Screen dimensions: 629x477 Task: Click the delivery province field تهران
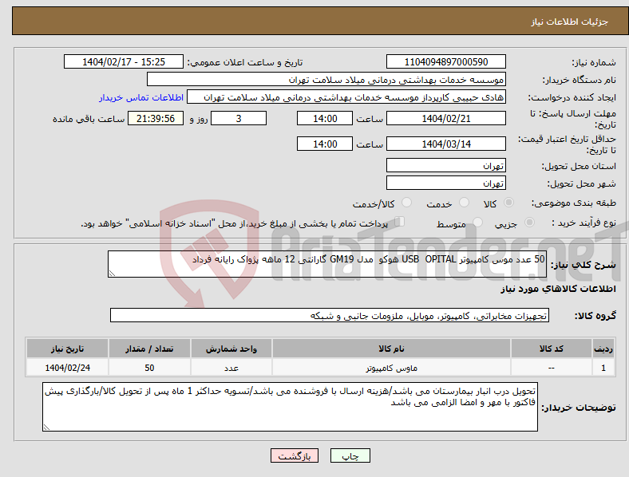446,165
